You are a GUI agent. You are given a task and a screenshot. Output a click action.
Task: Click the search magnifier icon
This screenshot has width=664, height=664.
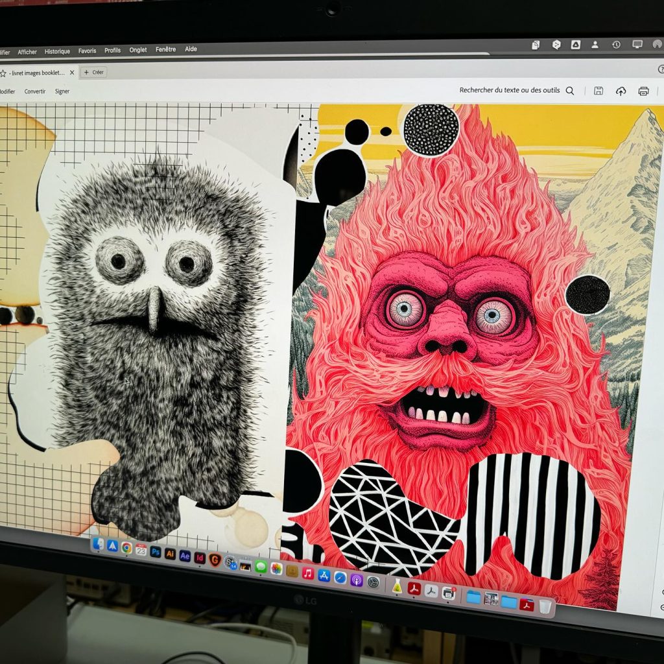click(x=570, y=91)
